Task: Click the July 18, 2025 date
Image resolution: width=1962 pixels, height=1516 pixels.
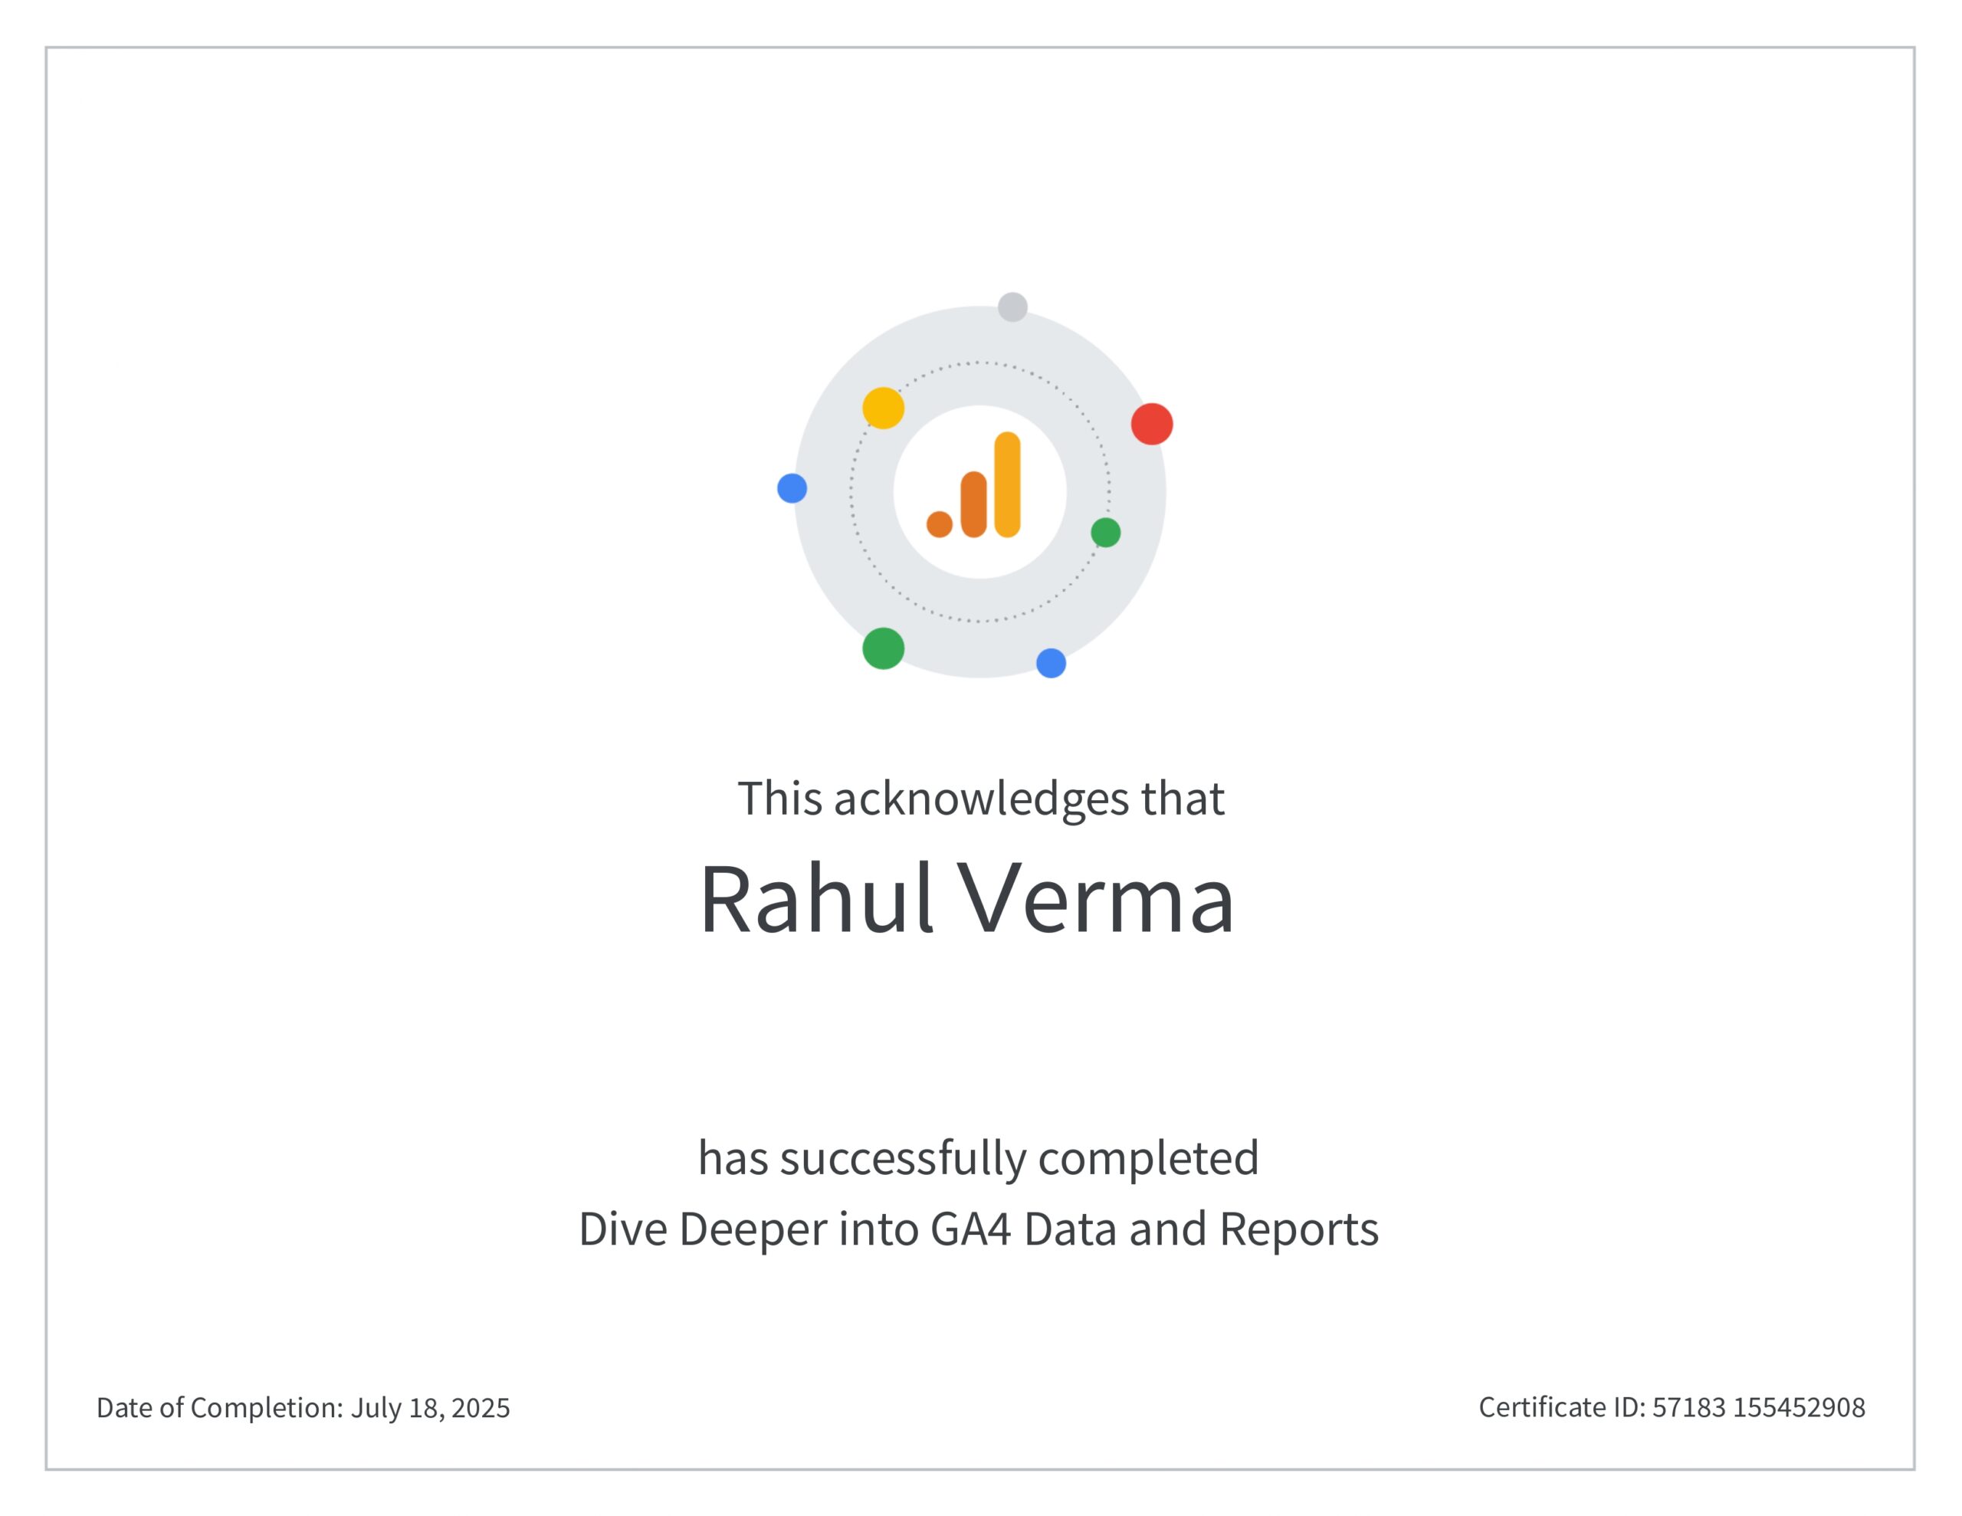Action: point(430,1408)
